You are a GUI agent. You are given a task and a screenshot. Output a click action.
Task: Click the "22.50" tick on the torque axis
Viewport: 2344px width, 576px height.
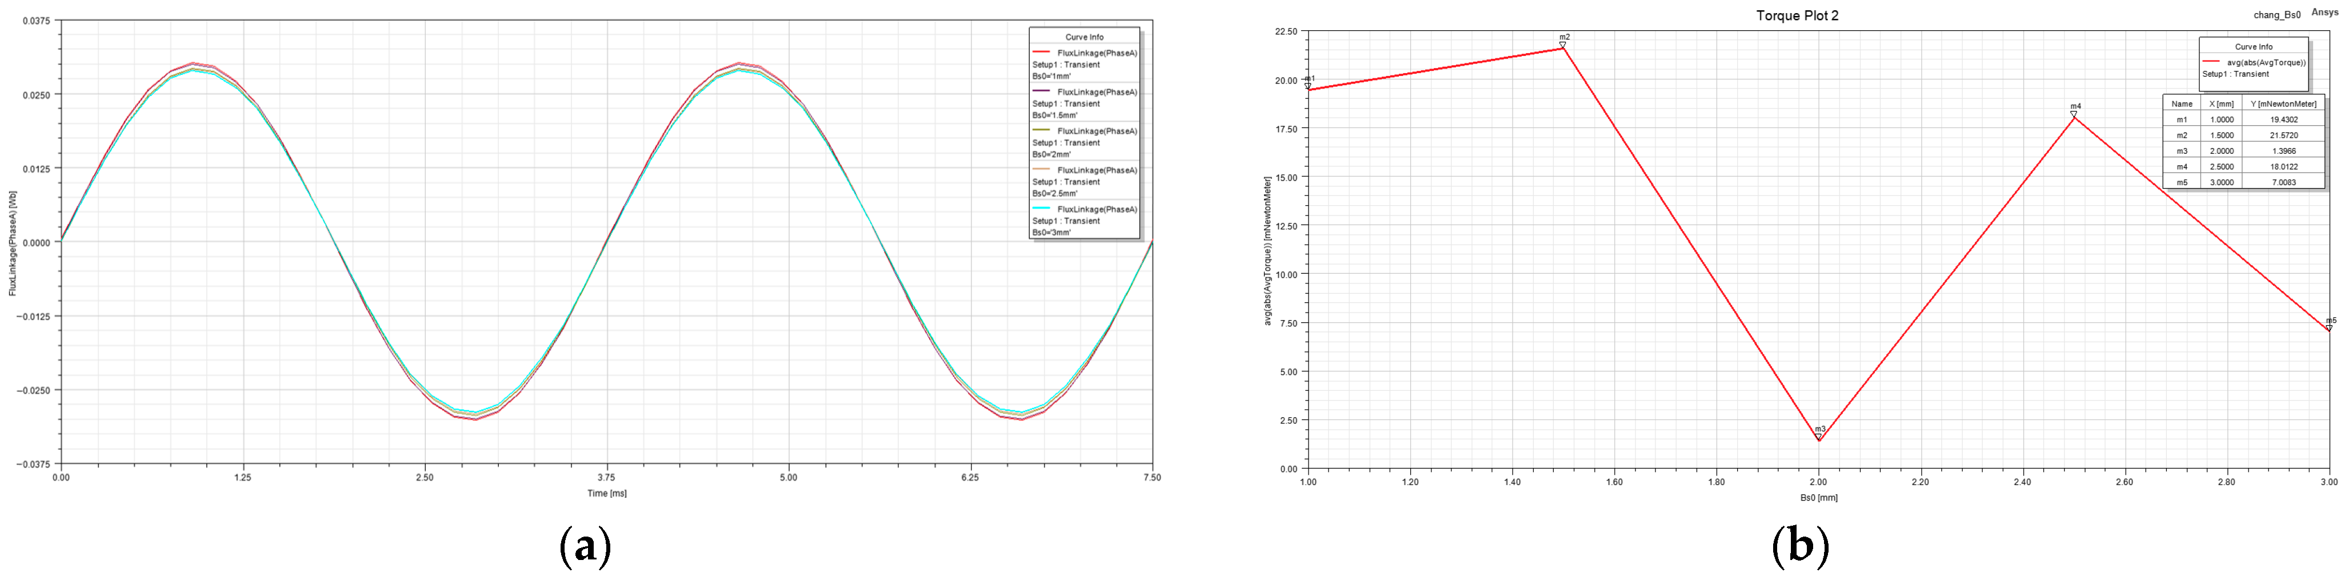[1287, 32]
